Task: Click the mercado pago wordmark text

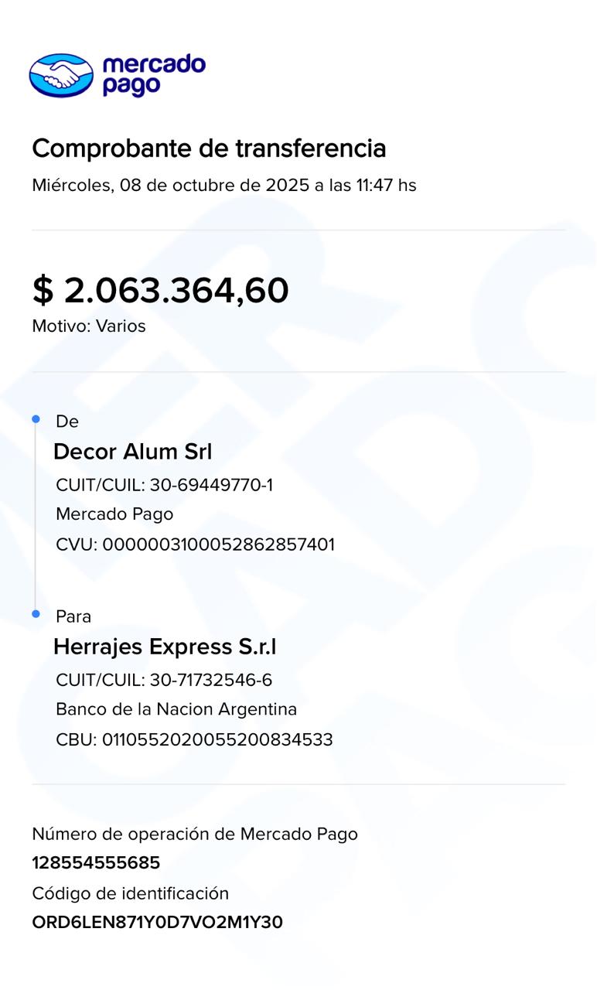Action: (x=153, y=75)
